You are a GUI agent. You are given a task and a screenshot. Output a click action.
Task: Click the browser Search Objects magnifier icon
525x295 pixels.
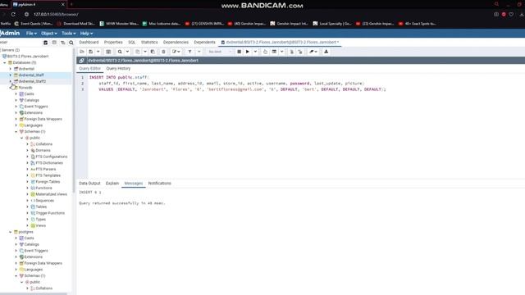pyautogui.click(x=71, y=43)
